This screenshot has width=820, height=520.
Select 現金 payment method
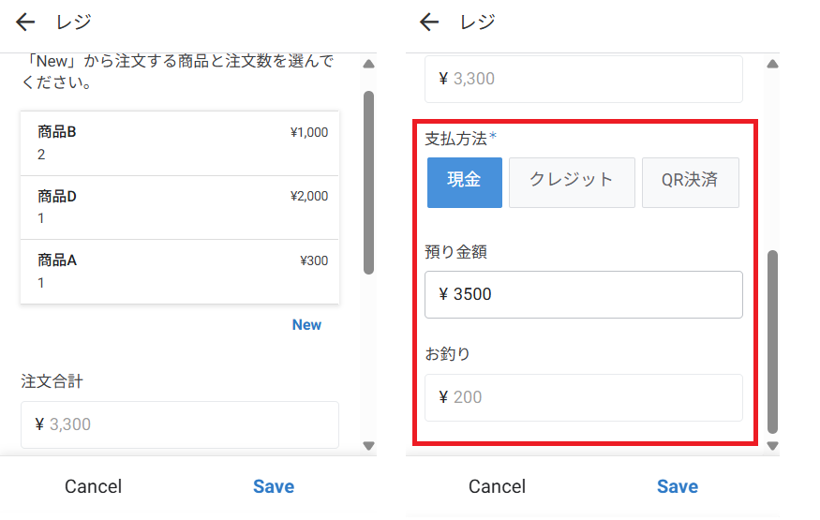point(464,182)
